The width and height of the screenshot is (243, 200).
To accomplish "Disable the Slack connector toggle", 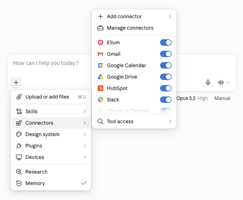I will click(166, 100).
